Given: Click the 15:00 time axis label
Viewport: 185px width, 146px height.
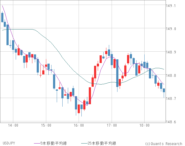Looking at the screenshot, I should point(46,125).
